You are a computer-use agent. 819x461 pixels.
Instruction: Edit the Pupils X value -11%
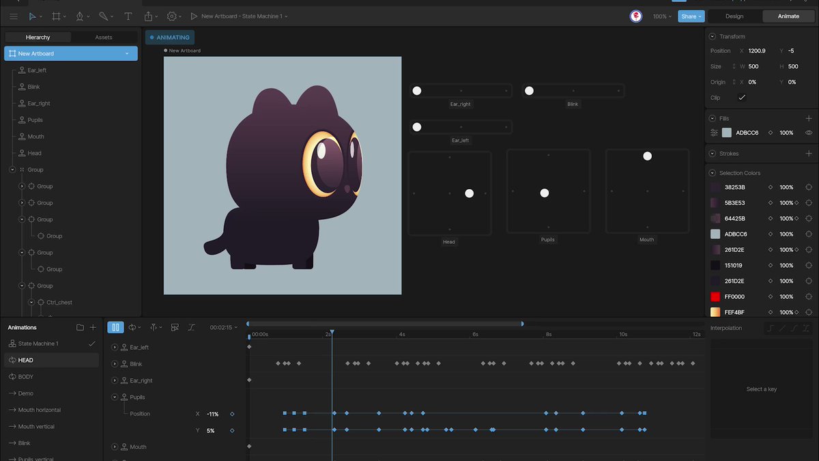tap(213, 414)
